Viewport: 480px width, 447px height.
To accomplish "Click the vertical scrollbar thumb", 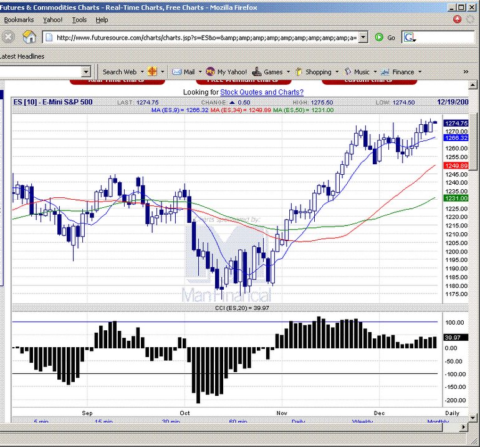I will tap(473, 141).
